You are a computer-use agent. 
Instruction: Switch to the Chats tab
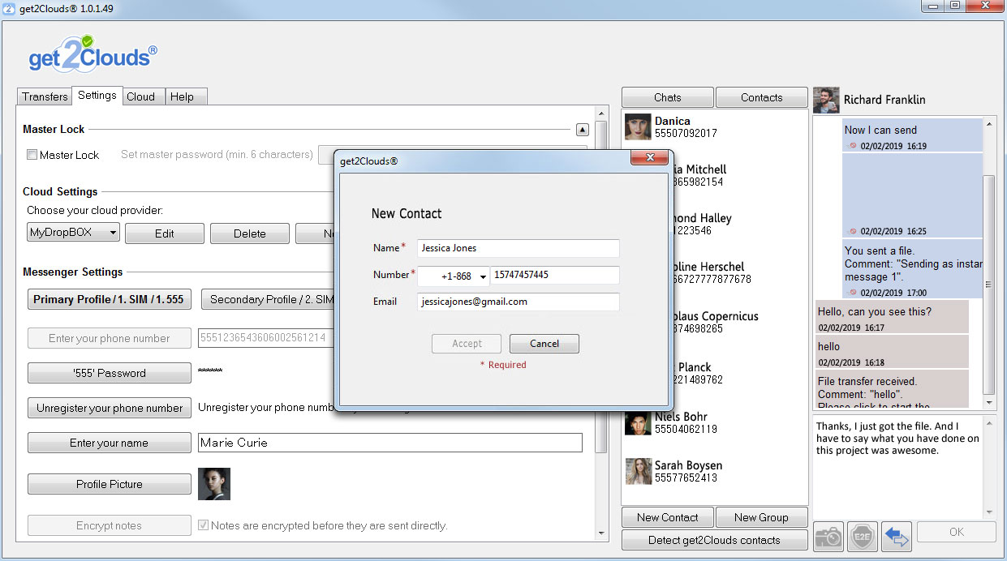(668, 97)
